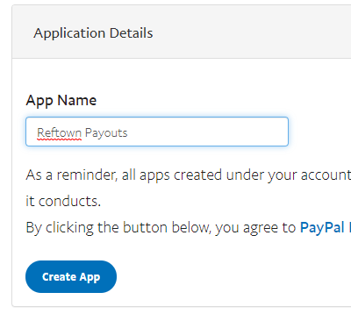Click the word 'account' in reminder text
The image size is (351, 321).
click(x=326, y=175)
